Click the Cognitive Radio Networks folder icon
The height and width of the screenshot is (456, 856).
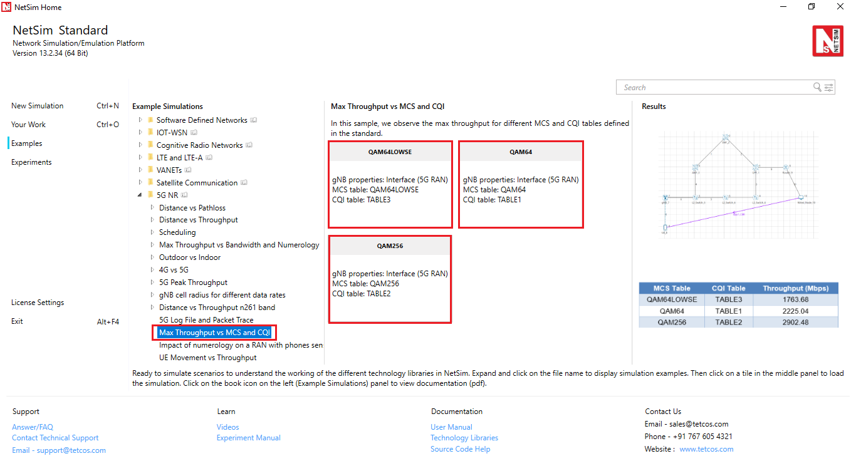pyautogui.click(x=150, y=145)
